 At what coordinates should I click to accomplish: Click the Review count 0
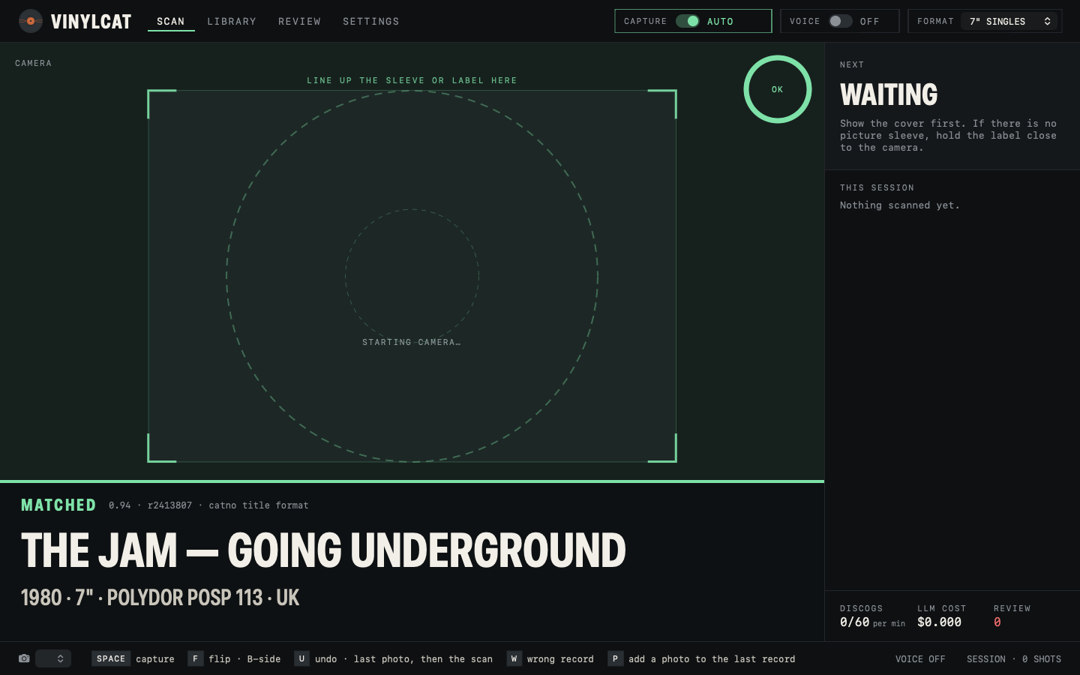point(997,622)
